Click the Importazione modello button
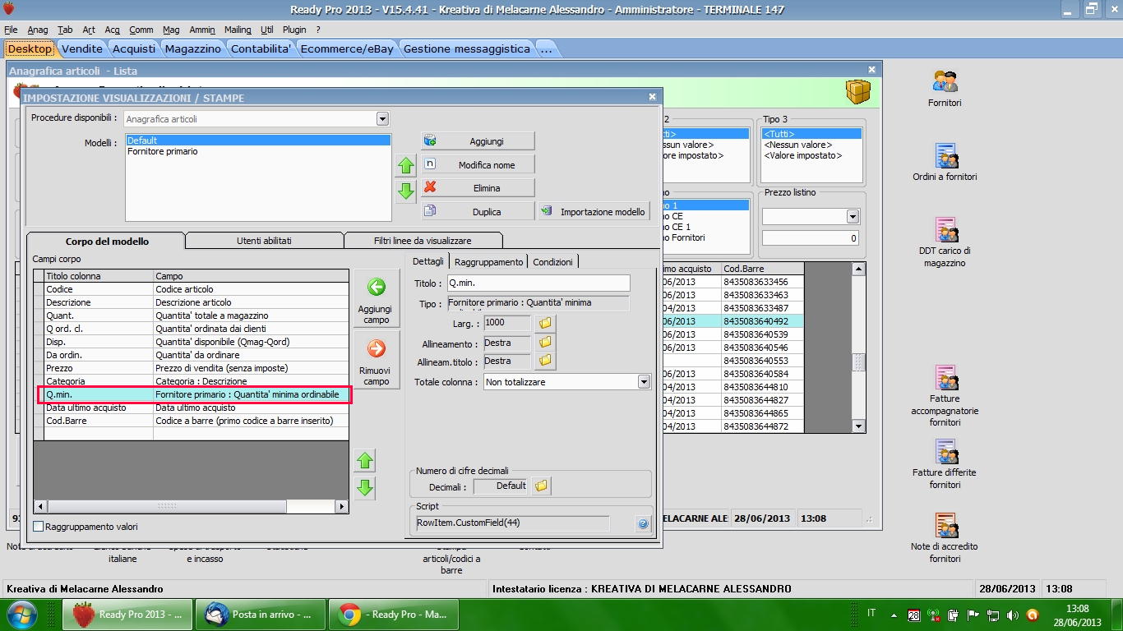 coord(594,212)
